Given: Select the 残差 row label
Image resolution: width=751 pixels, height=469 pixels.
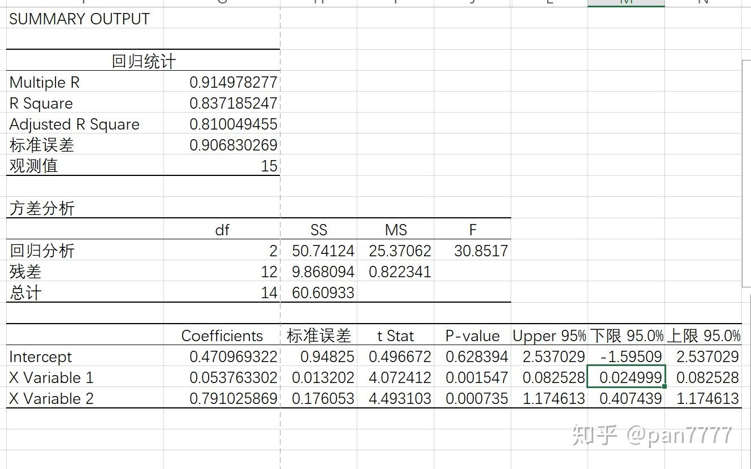Looking at the screenshot, I should point(25,272).
